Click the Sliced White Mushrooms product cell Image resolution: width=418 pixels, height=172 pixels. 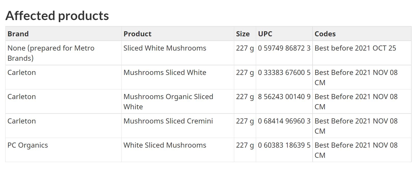pyautogui.click(x=178, y=53)
